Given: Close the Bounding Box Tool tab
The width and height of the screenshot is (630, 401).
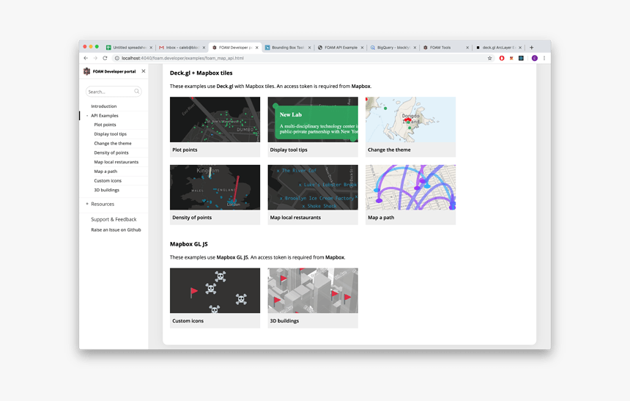Looking at the screenshot, I should 309,48.
